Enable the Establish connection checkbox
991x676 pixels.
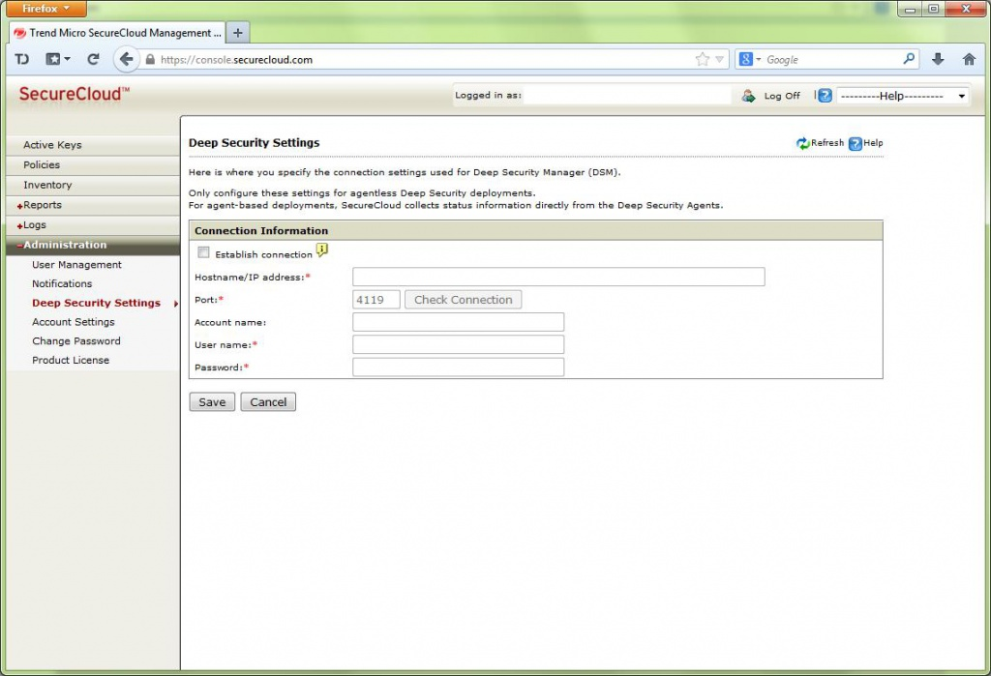click(203, 253)
